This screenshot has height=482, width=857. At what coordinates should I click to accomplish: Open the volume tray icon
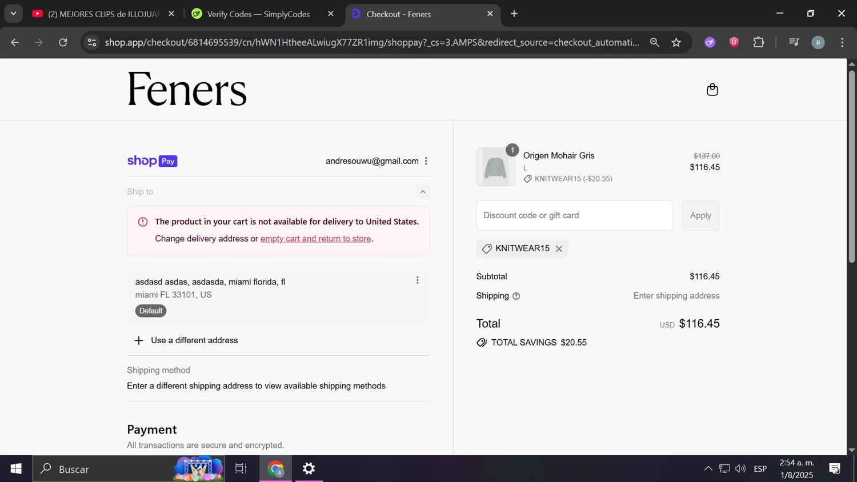pyautogui.click(x=740, y=469)
